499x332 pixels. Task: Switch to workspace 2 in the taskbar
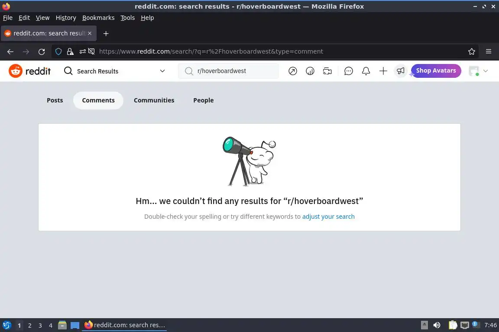[29, 326]
